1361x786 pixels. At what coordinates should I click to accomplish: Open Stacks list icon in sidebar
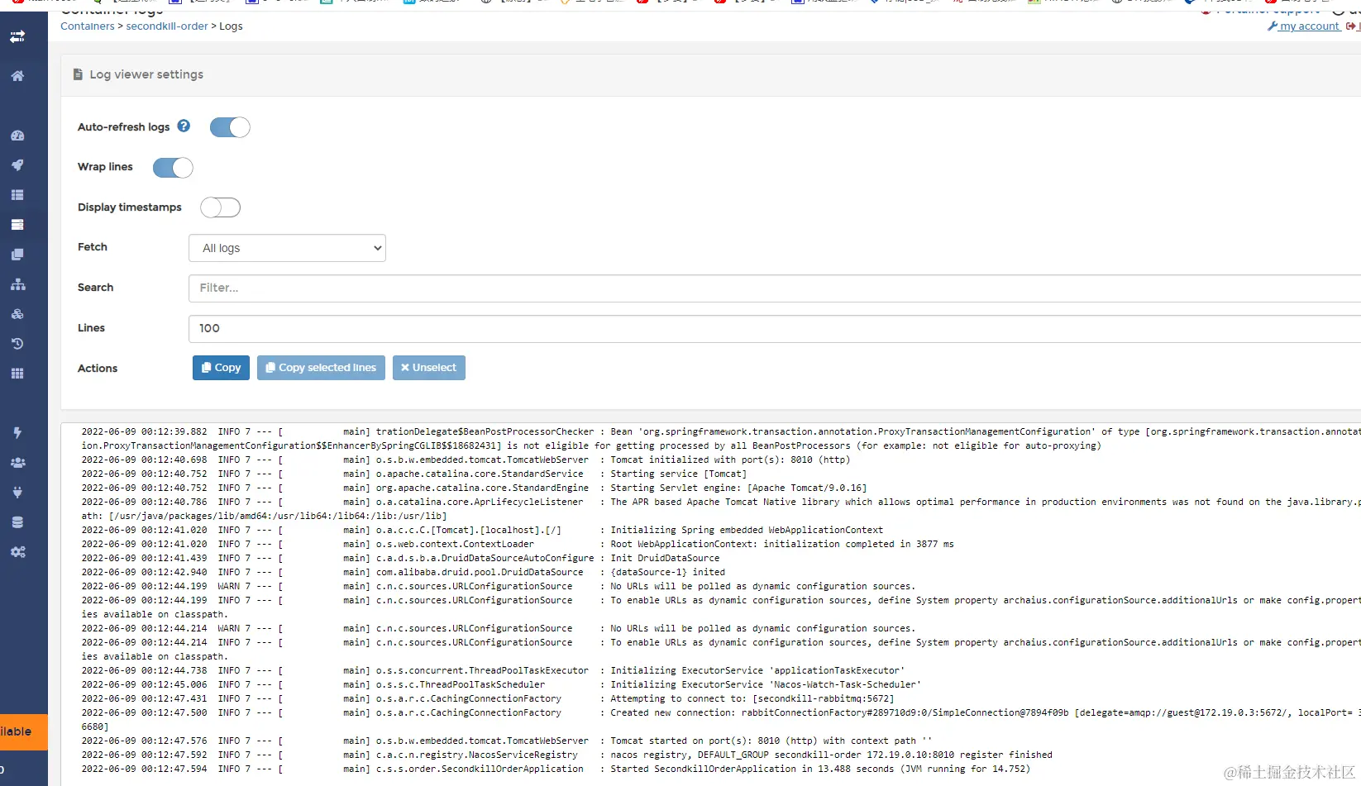tap(17, 195)
